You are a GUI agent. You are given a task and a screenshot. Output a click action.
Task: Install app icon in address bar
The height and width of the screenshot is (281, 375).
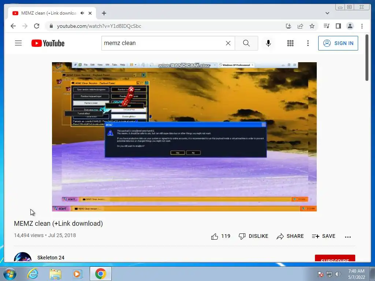[x=289, y=26]
